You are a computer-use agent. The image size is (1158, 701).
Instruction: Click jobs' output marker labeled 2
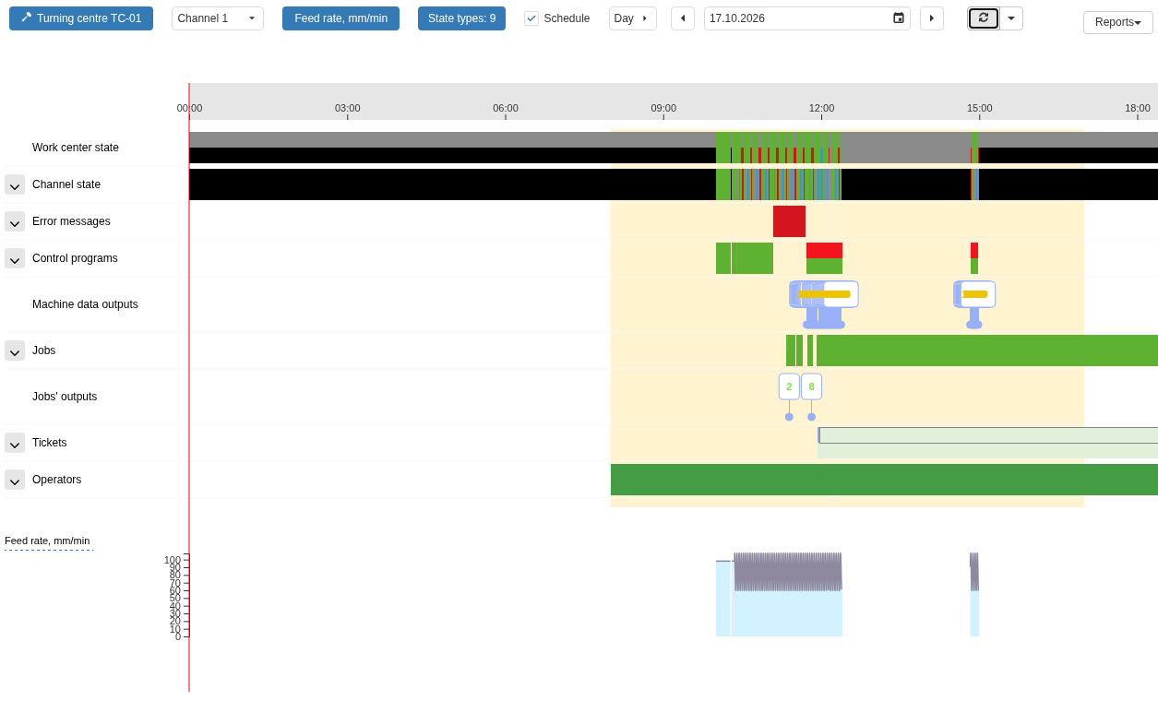(789, 386)
